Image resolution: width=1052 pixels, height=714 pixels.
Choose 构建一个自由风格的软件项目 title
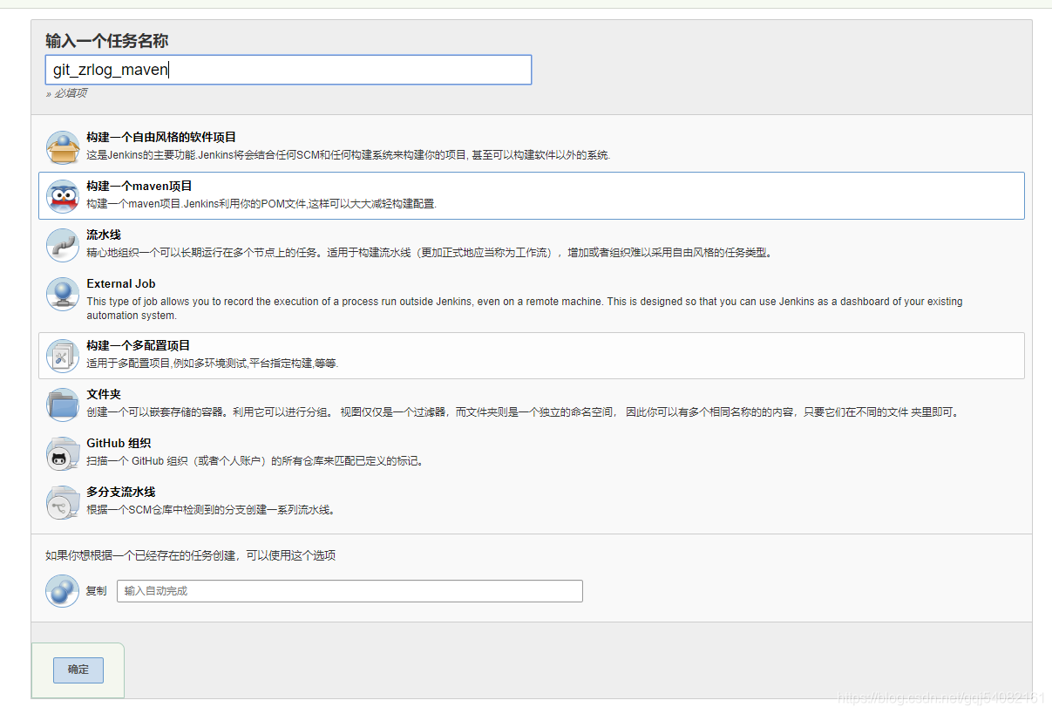point(161,138)
